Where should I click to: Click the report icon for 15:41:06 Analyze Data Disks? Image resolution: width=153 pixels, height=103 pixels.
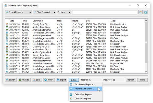[7, 50]
